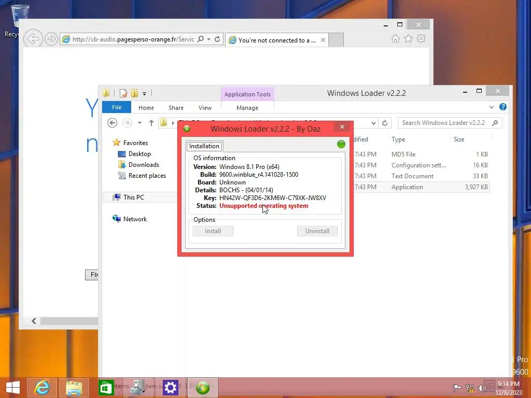Open a new tab in Internet Explorer
531x398 pixels.
pyautogui.click(x=336, y=40)
